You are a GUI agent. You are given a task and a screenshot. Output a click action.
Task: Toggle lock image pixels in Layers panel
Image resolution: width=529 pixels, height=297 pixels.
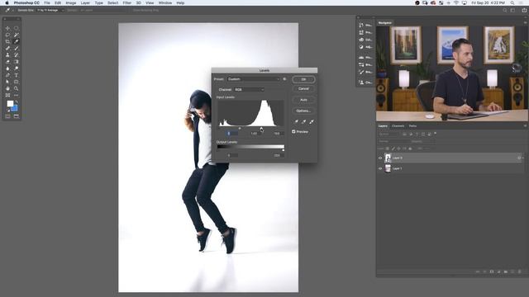point(393,148)
